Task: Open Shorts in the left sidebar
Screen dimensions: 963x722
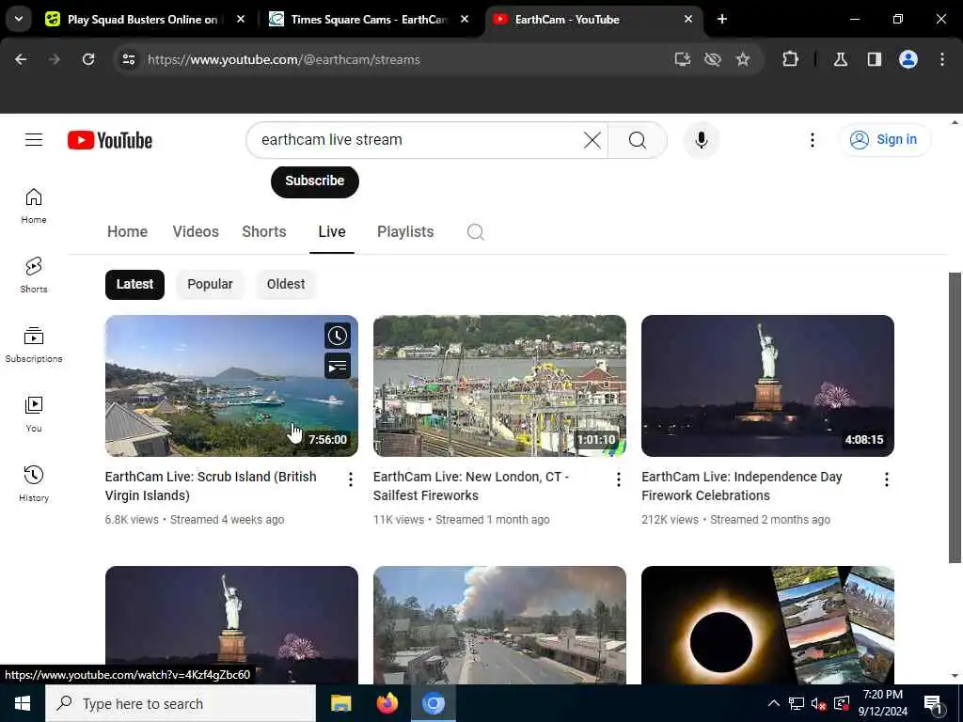Action: 34,275
